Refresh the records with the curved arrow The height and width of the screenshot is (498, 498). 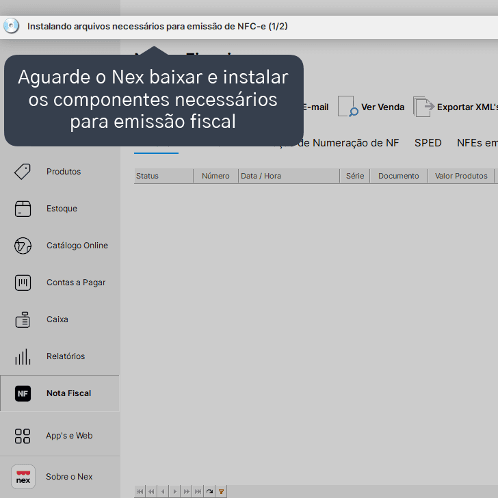(x=209, y=491)
